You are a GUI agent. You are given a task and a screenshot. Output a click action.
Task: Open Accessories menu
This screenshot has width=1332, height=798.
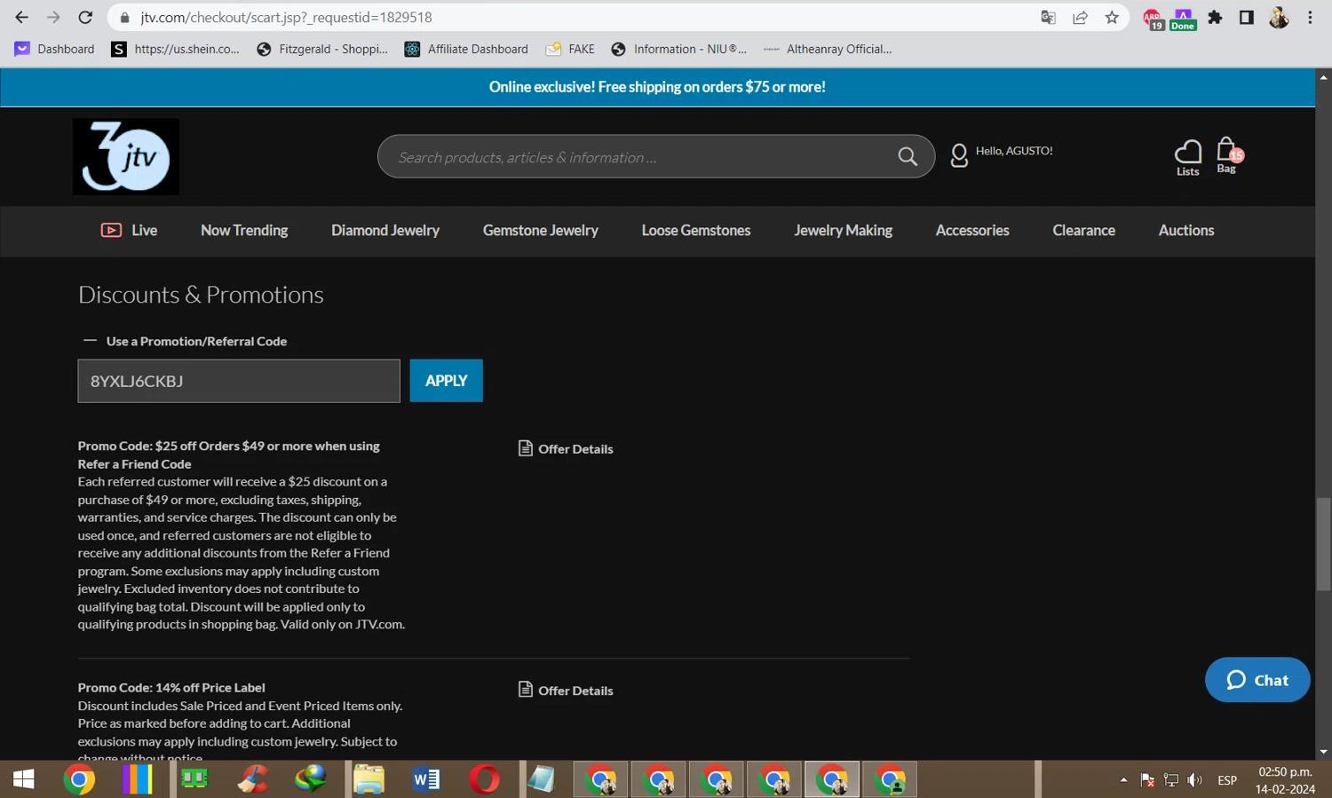click(x=972, y=230)
